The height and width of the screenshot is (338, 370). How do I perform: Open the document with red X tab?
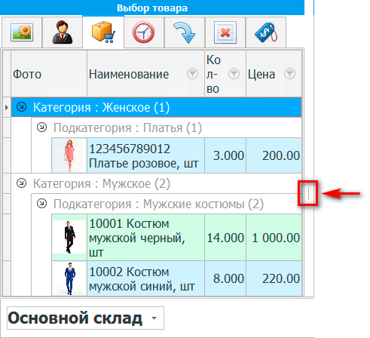[x=225, y=32]
